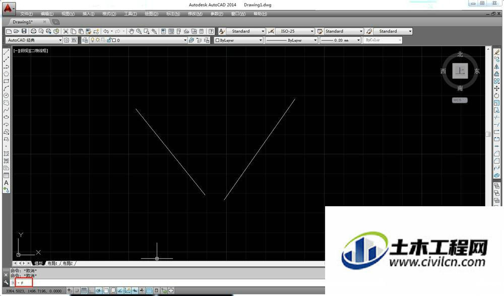504x296 pixels.
Task: Select the Erase modify tool
Action: click(x=496, y=52)
